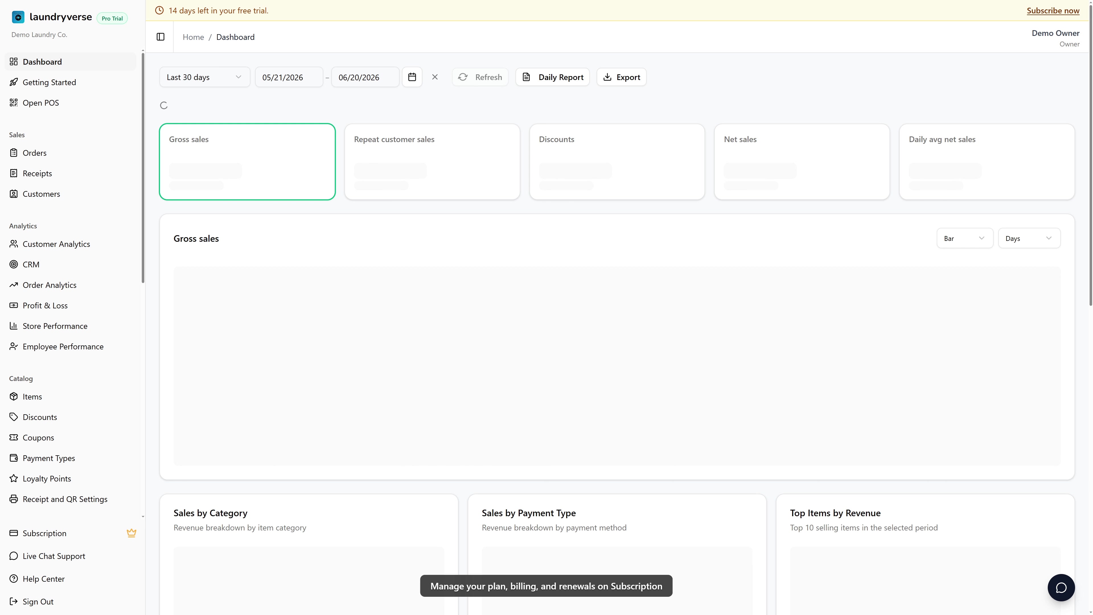
Task: Click the Sales by Payment Type heading
Action: [529, 513]
